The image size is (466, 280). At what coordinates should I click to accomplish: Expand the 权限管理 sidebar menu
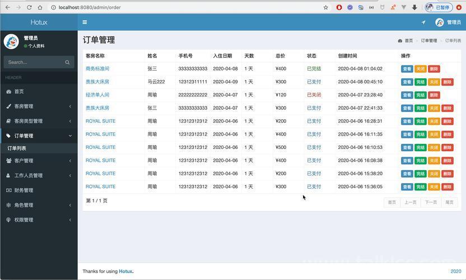click(39, 220)
